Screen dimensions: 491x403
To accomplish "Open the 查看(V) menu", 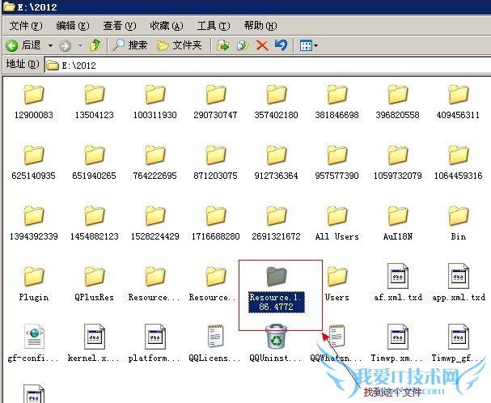I will point(120,26).
